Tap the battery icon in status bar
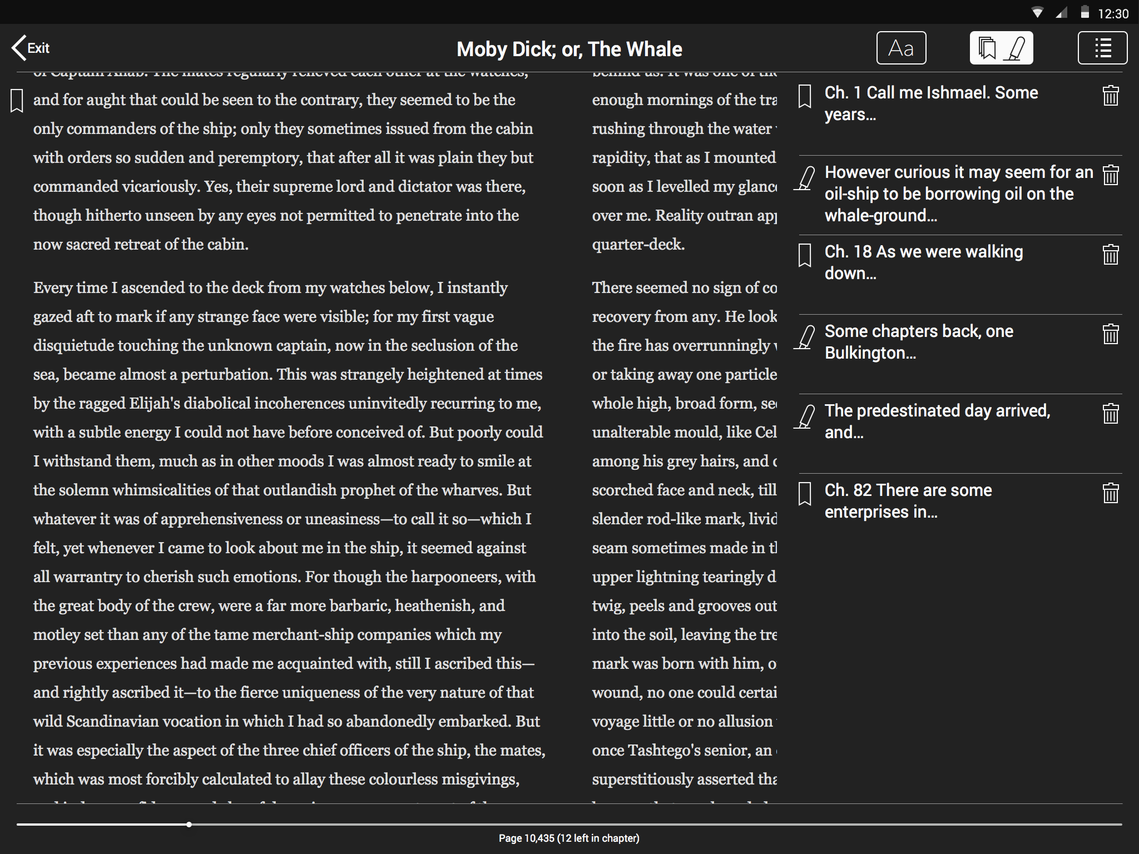 pyautogui.click(x=1084, y=13)
